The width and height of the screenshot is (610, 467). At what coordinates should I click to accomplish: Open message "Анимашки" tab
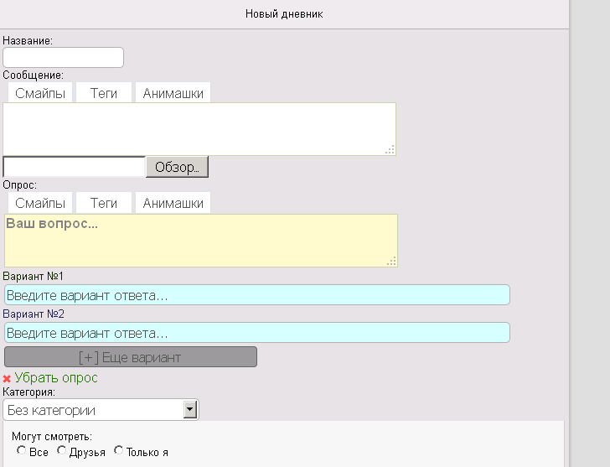coord(173,93)
